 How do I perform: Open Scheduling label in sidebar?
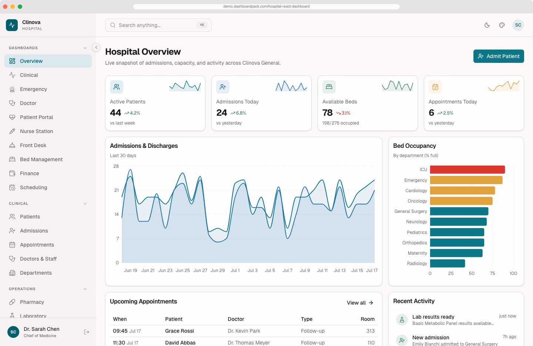pyautogui.click(x=33, y=187)
